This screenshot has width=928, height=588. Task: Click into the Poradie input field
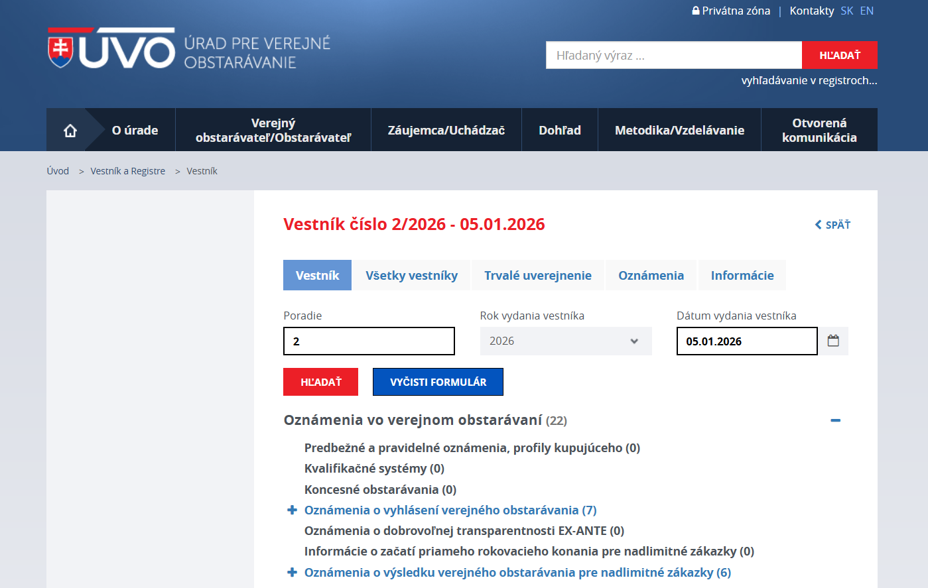(x=369, y=341)
